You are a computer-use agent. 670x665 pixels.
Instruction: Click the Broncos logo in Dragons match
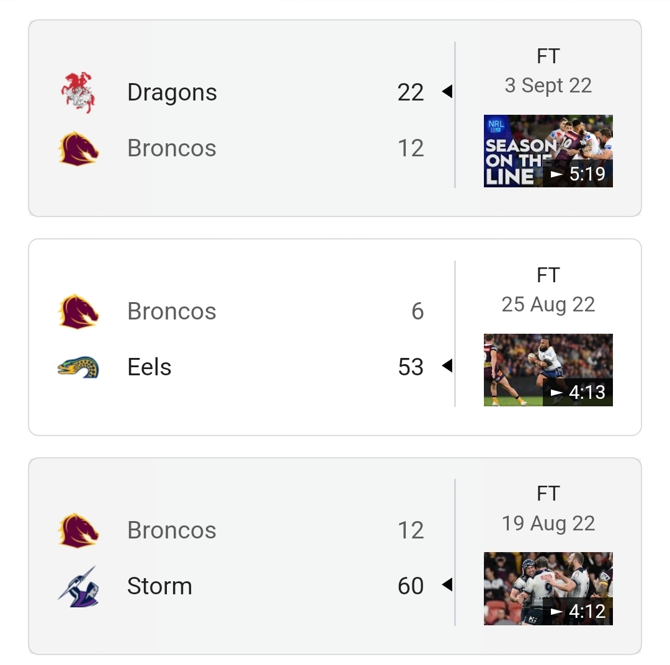pos(78,148)
